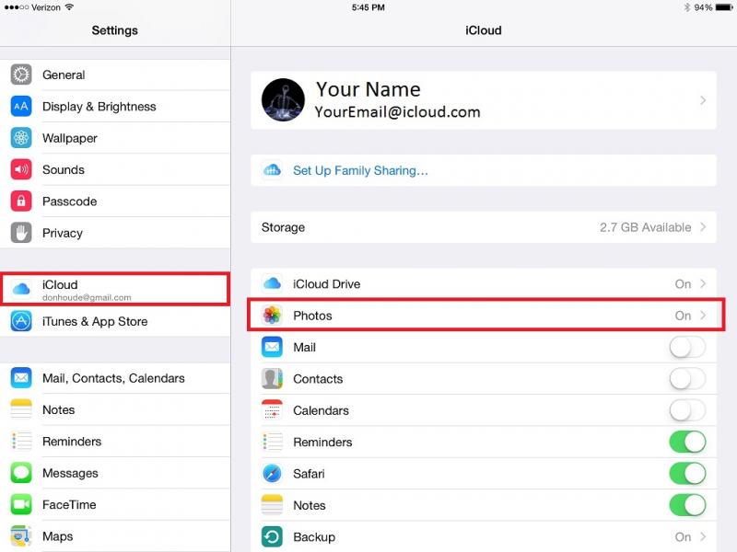737x552 pixels.
Task: Tap the Notes icon in the sidebar
Action: click(21, 409)
